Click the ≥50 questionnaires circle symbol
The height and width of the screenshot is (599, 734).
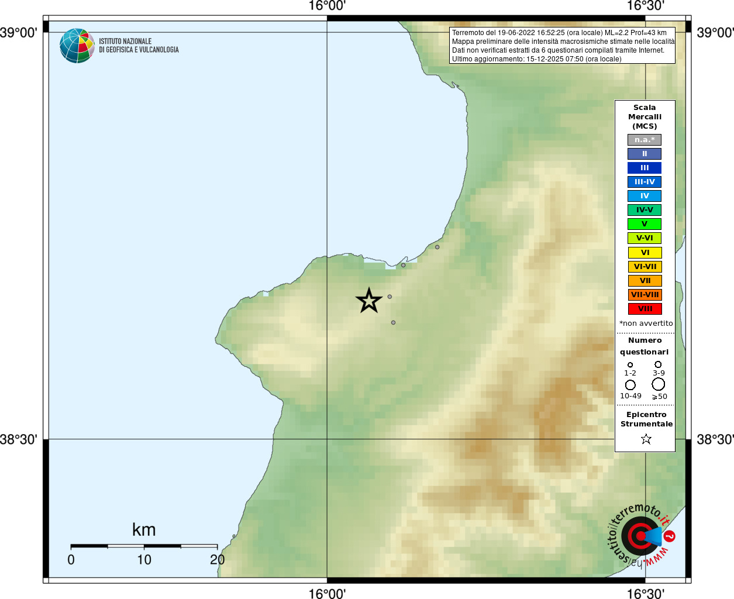(x=659, y=384)
